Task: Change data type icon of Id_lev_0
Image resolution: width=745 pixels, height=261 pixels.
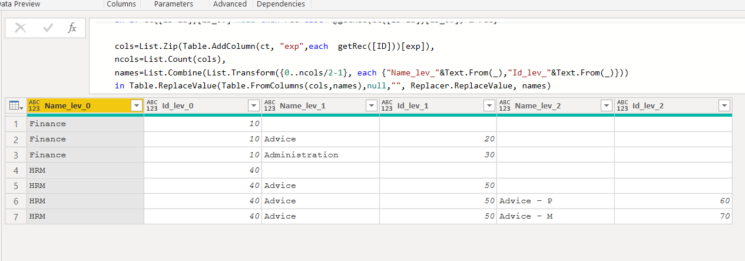Action: point(152,105)
